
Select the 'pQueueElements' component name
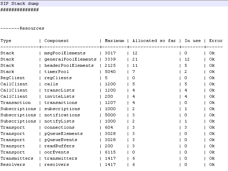point(64,134)
